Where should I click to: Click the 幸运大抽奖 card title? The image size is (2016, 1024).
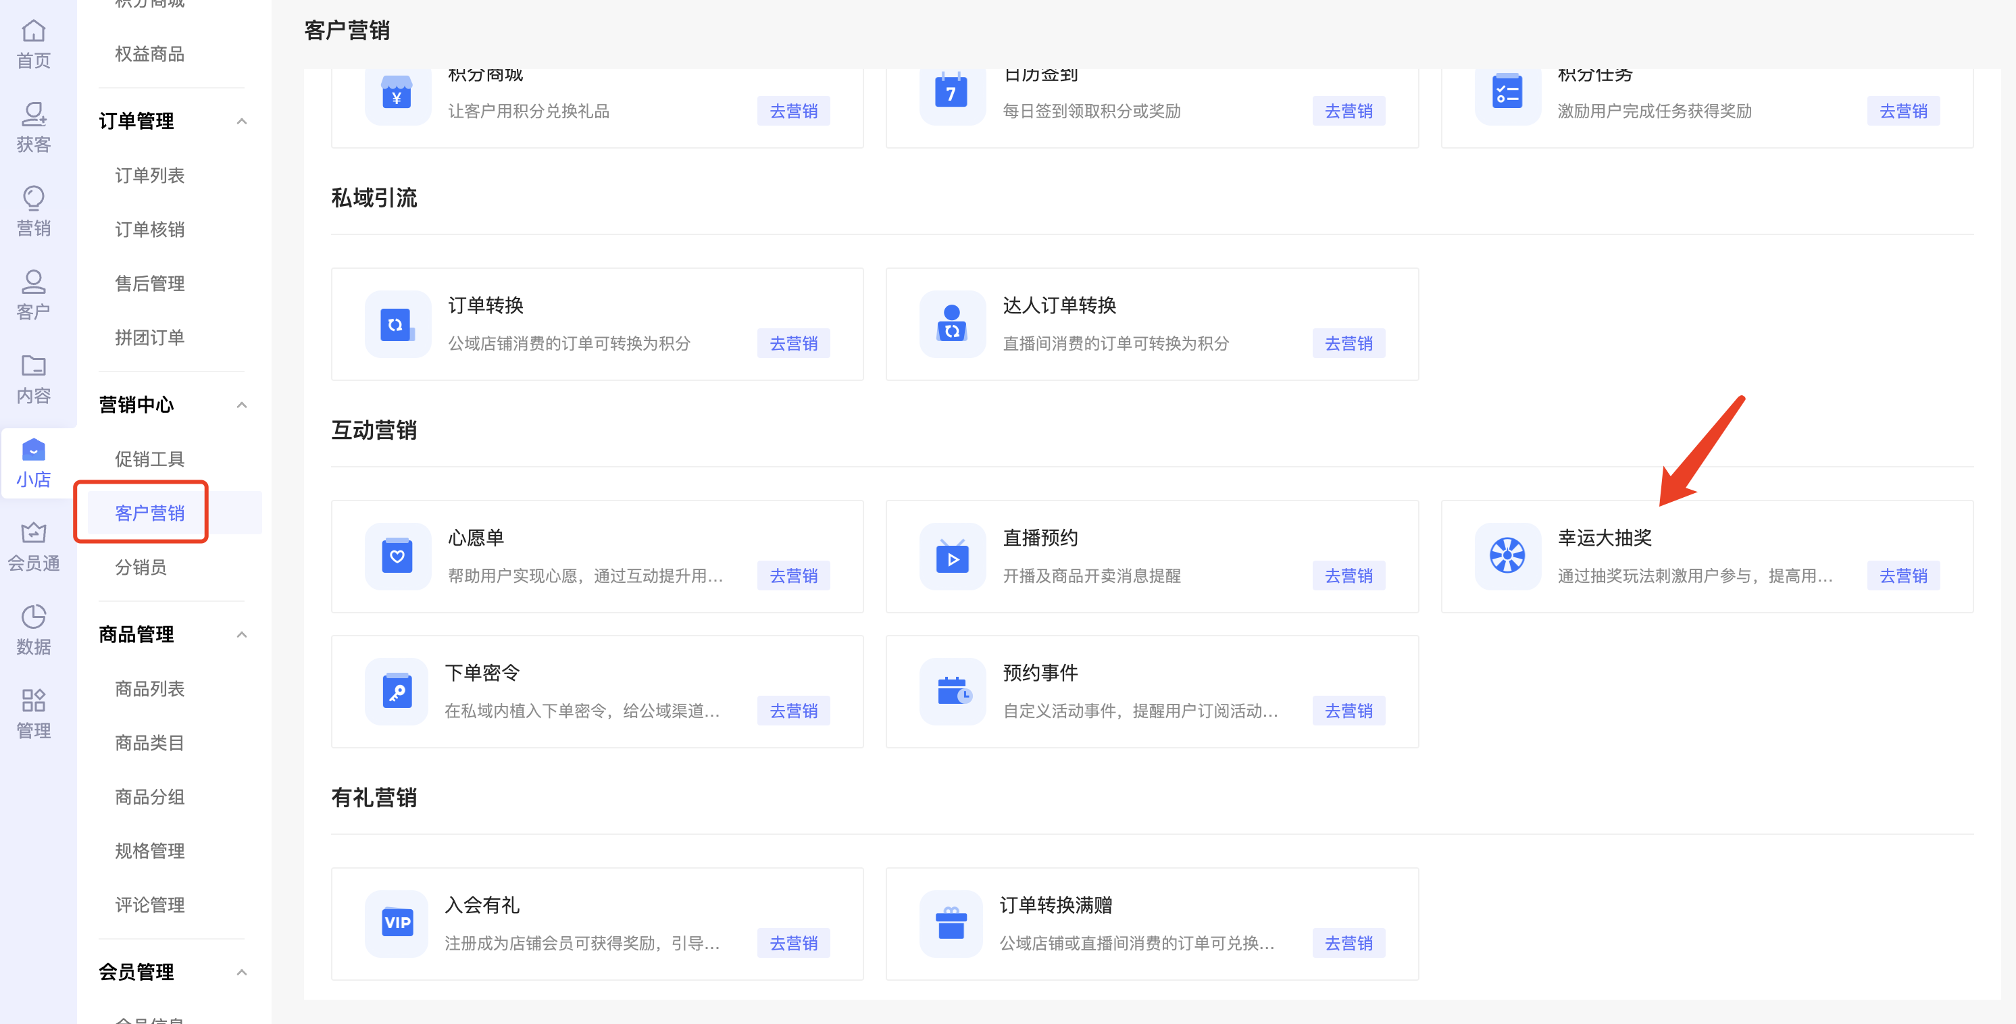click(x=1605, y=538)
